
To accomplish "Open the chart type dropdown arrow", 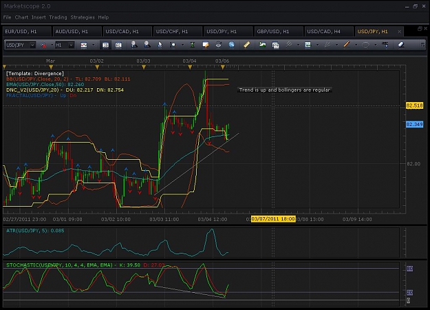I will pyautogui.click(x=94, y=45).
